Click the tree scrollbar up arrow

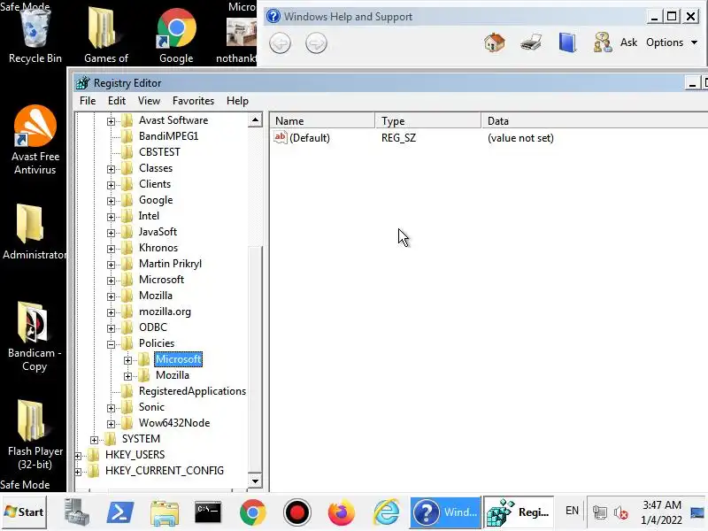[x=255, y=120]
